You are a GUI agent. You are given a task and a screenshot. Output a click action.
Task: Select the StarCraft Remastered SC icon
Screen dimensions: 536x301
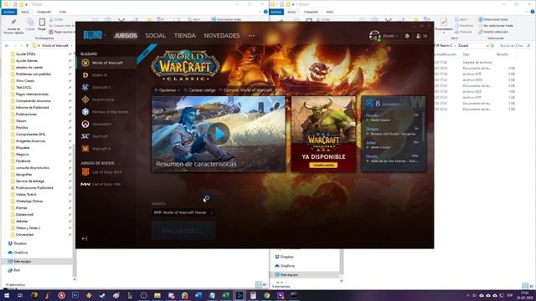pyautogui.click(x=85, y=136)
